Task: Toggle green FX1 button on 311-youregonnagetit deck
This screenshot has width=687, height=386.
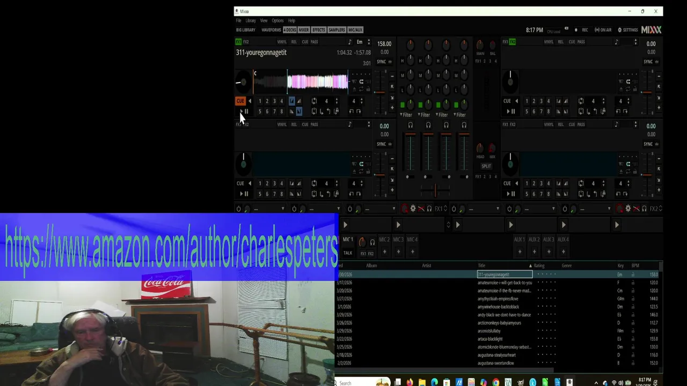Action: point(238,42)
